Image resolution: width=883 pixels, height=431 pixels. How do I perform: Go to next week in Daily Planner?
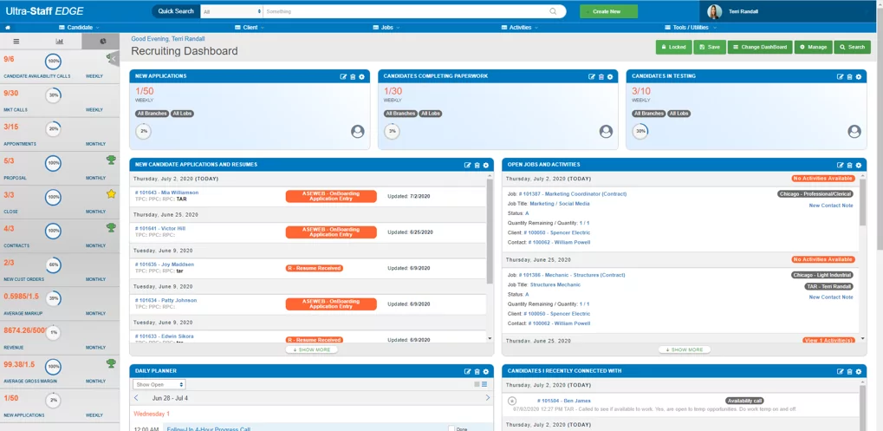(x=488, y=398)
